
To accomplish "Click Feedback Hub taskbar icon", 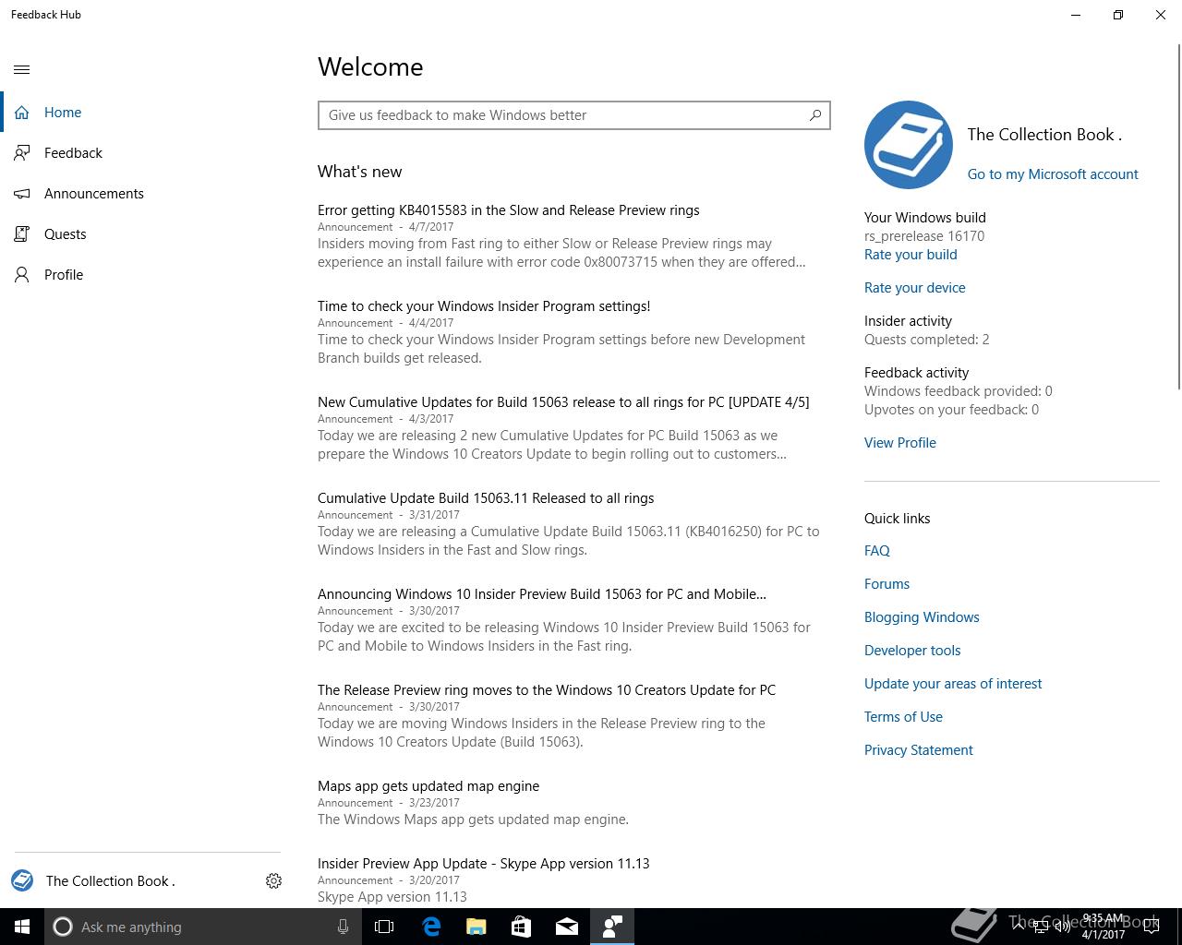I will [x=611, y=927].
